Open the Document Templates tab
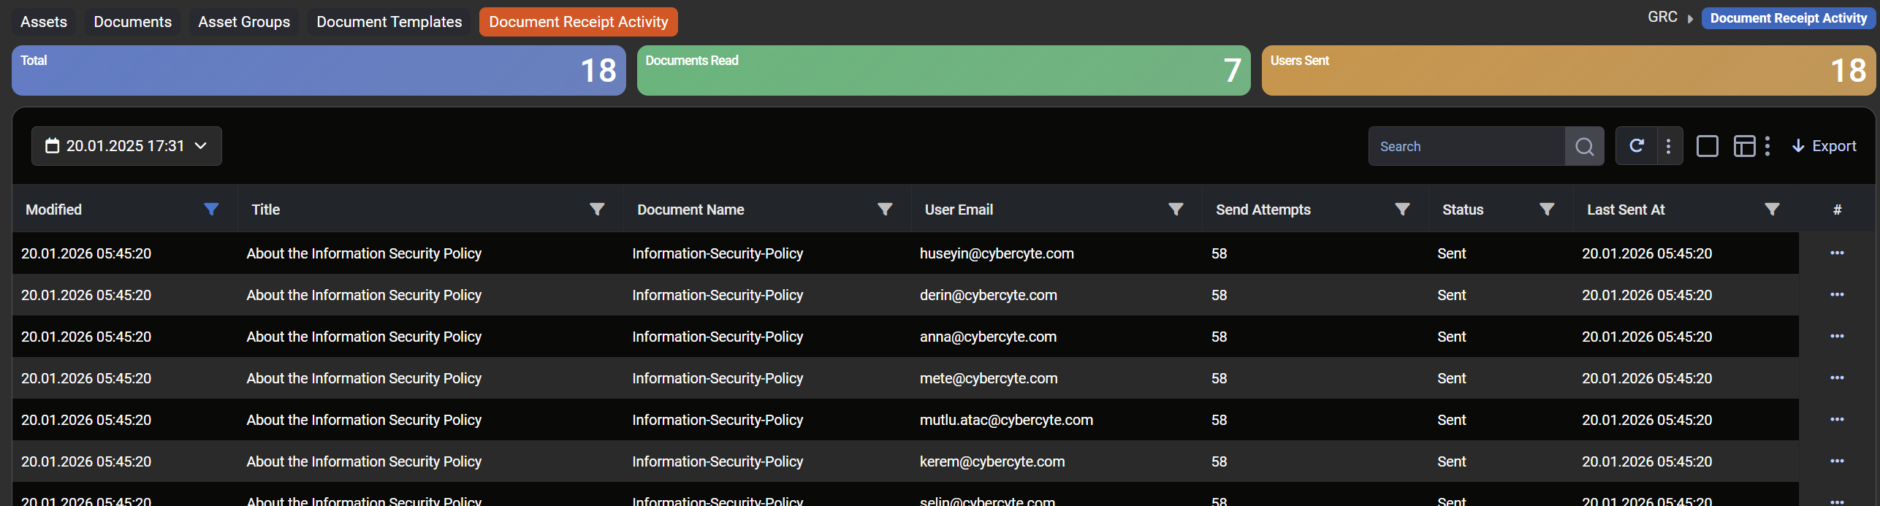1880x506 pixels. (389, 22)
